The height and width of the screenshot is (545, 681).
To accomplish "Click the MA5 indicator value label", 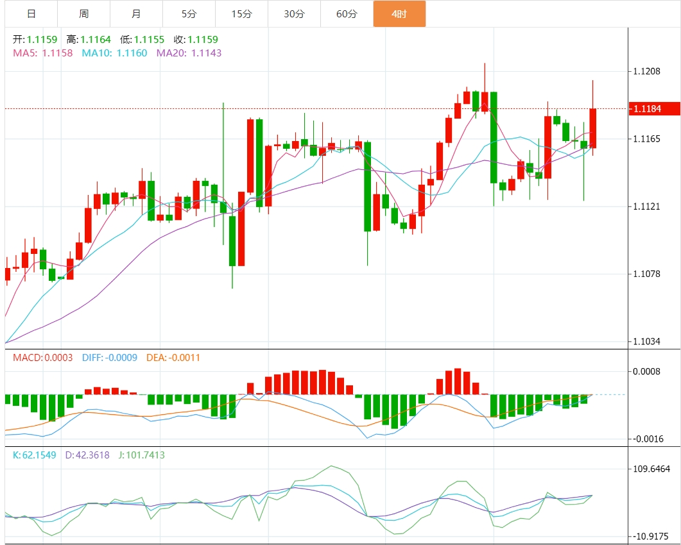I will 43,53.
